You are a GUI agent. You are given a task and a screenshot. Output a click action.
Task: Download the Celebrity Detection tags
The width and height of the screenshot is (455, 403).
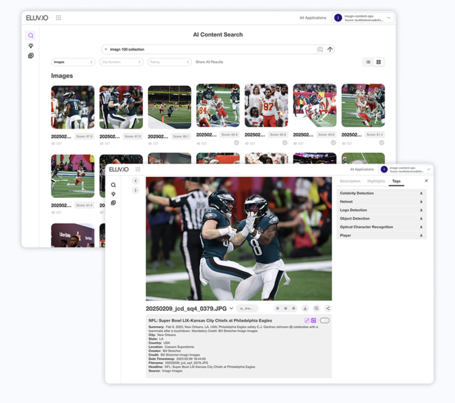[421, 193]
